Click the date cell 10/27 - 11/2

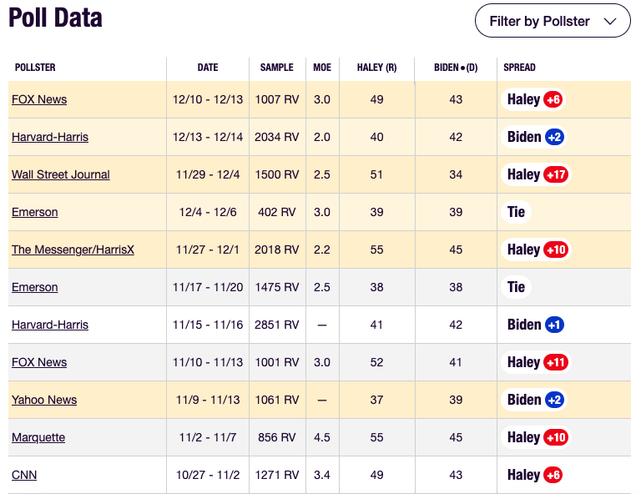pyautogui.click(x=208, y=475)
